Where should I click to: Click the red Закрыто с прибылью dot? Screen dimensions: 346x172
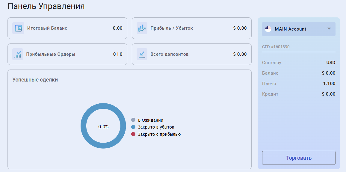[133, 134]
